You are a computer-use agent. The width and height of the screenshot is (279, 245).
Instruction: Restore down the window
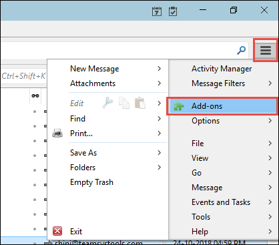point(234,10)
